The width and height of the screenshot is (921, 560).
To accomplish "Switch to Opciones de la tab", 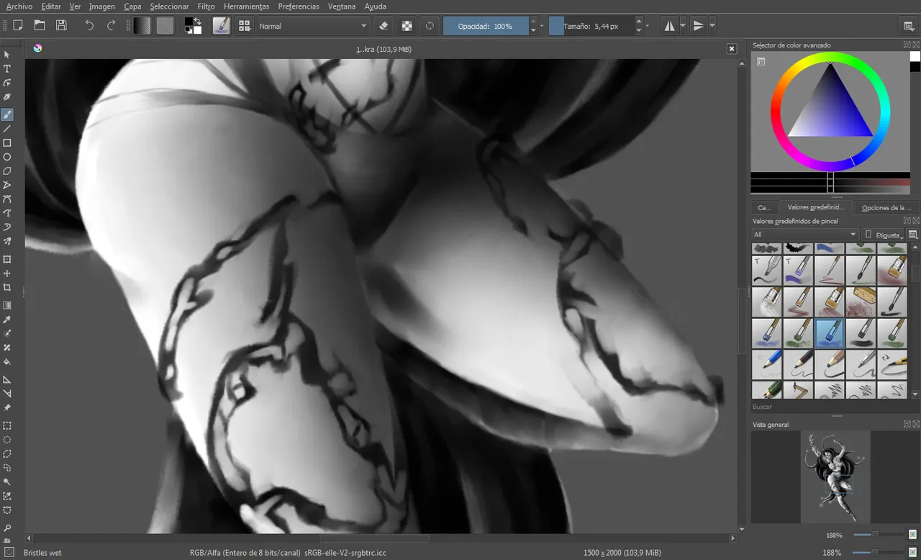I will tap(886, 207).
